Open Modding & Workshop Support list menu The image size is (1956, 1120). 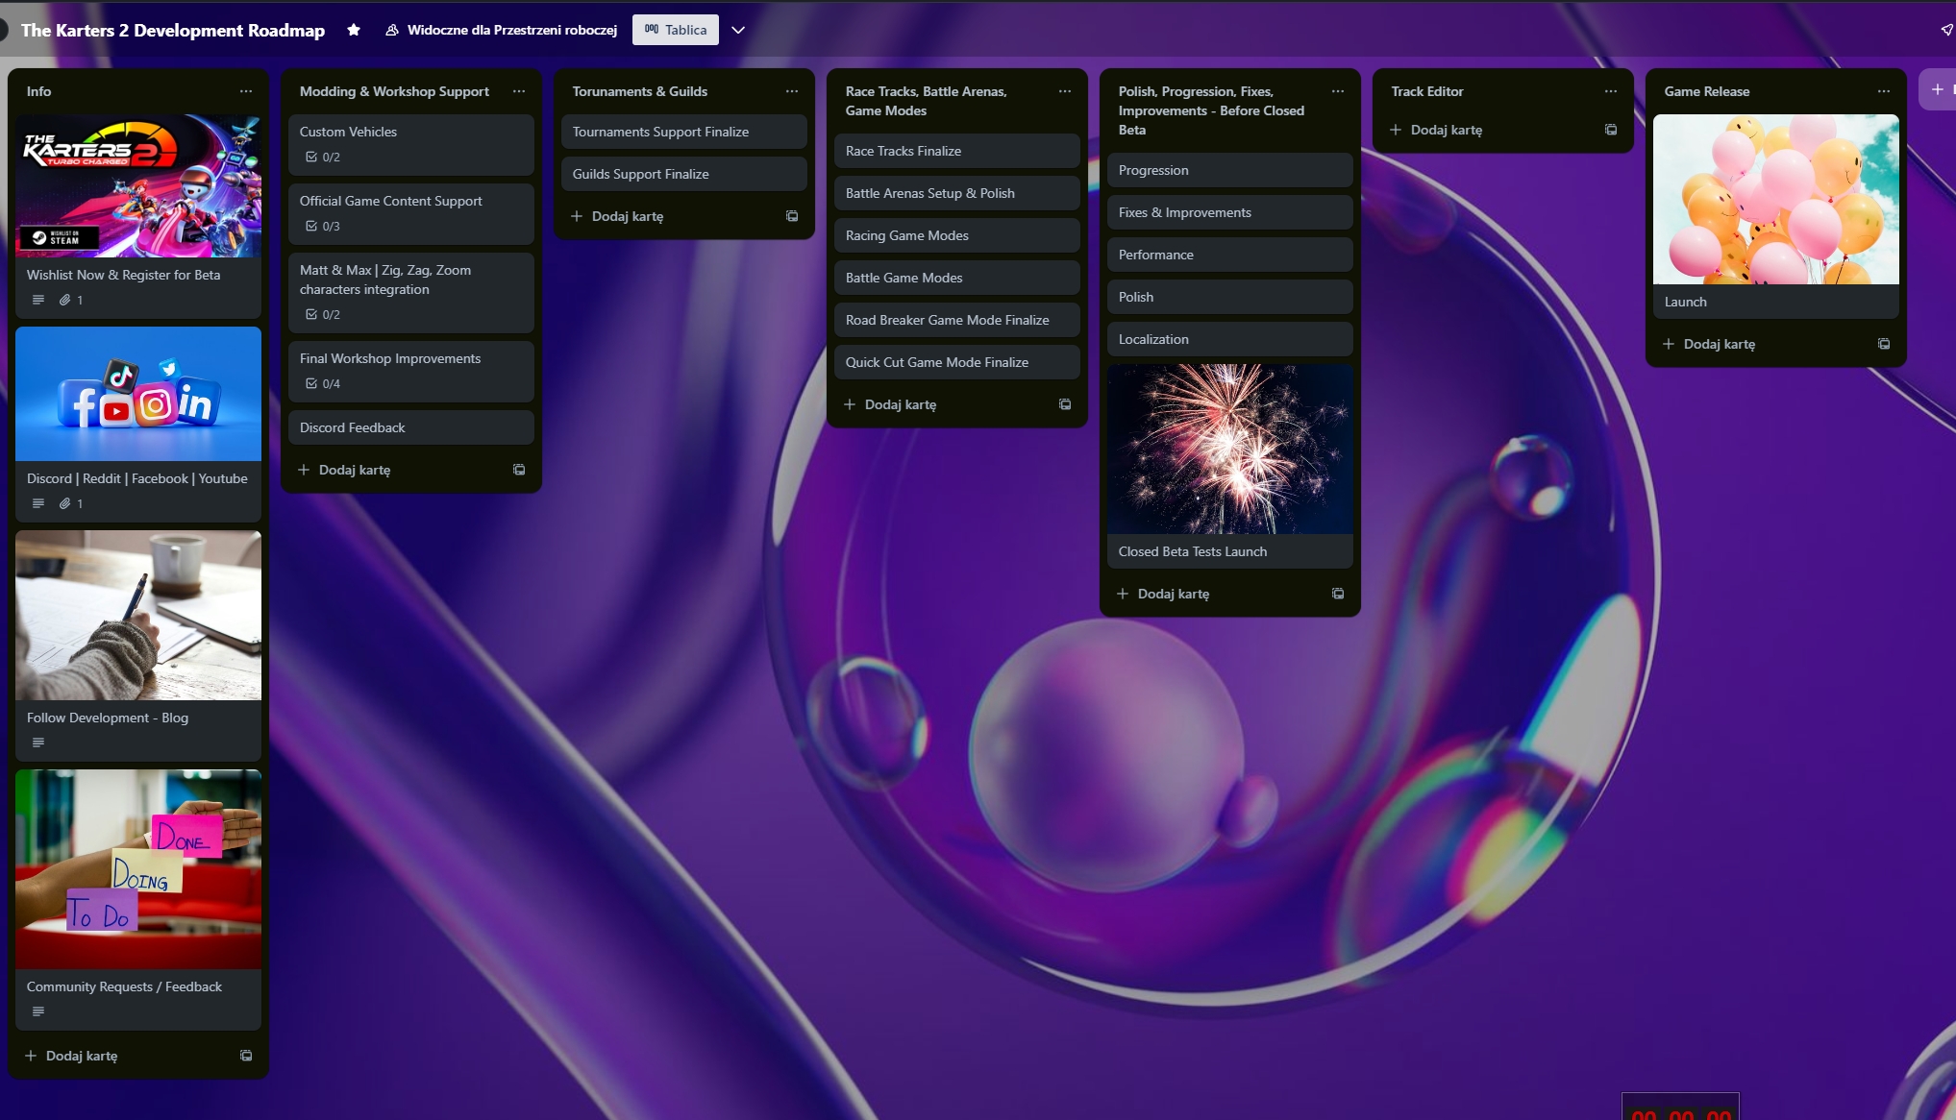[519, 91]
